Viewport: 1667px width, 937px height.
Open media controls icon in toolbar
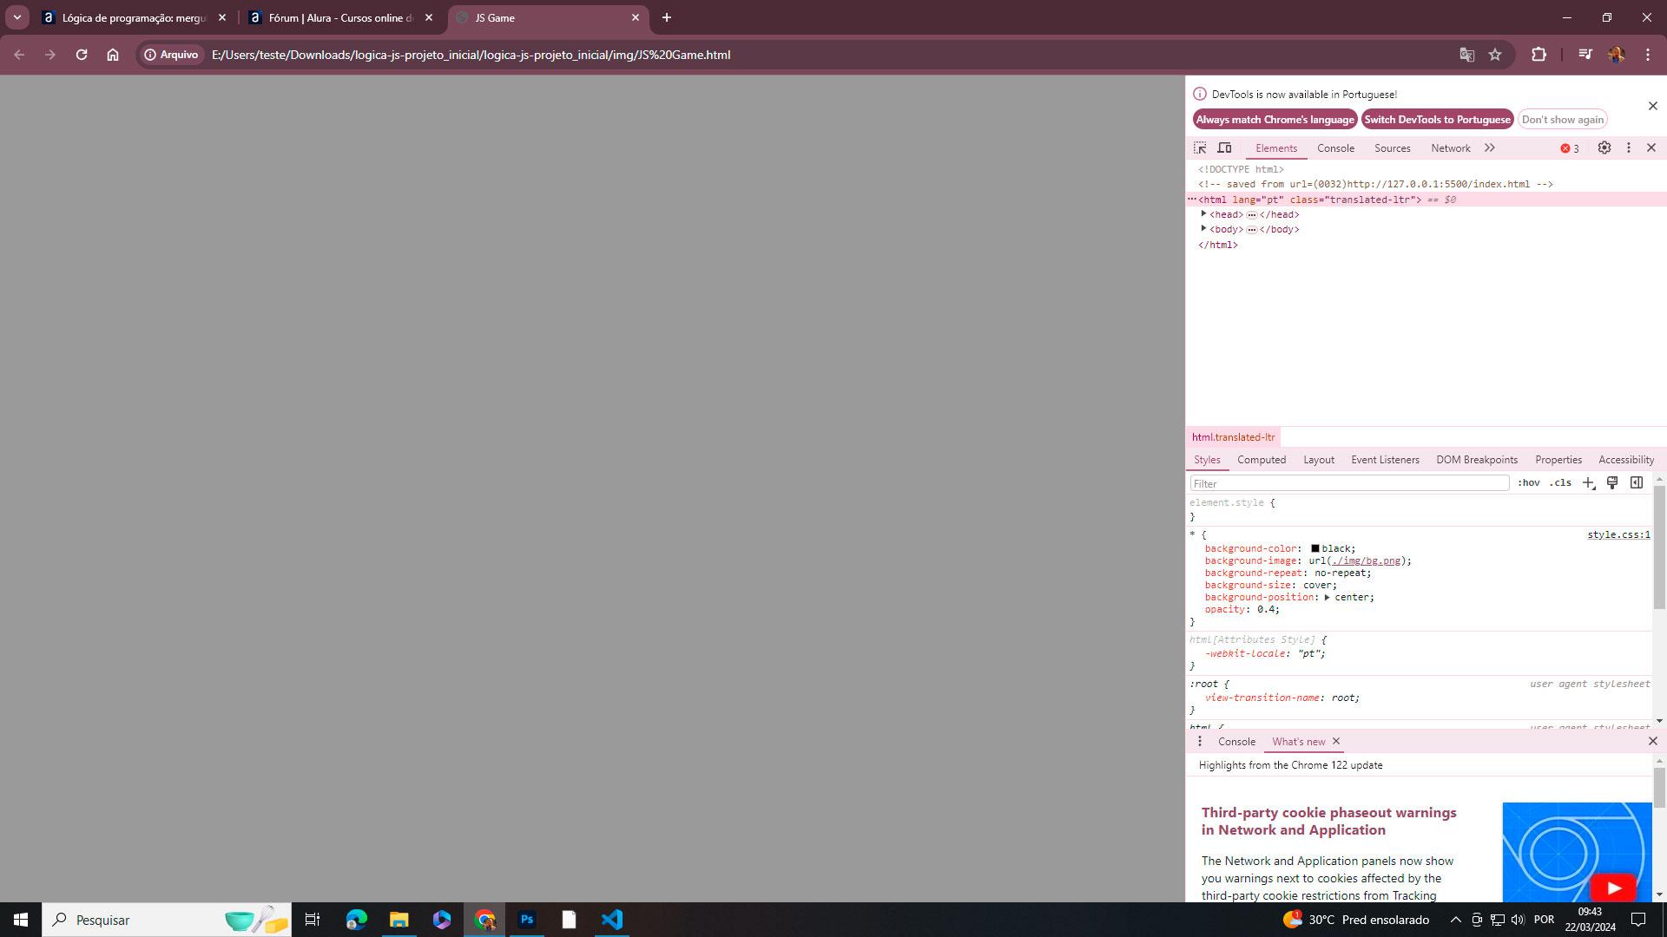pos(1585,55)
